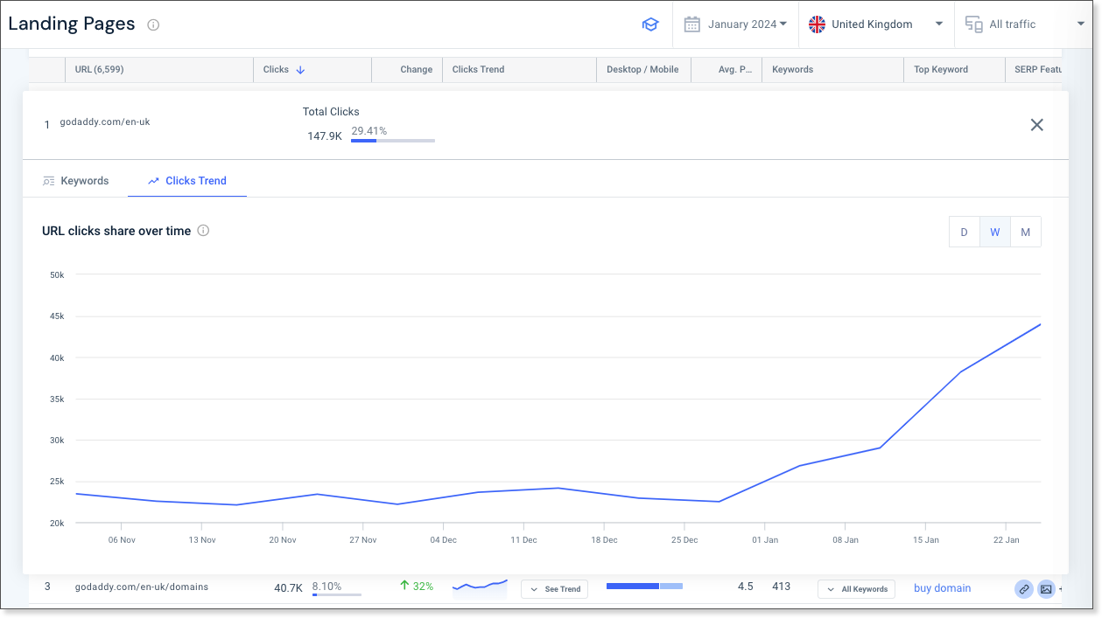Click the Desktop / Mobile column header

(x=642, y=70)
